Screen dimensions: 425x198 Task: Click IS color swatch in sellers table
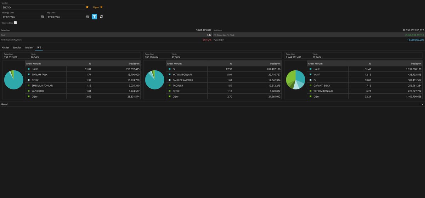[x=169, y=69]
